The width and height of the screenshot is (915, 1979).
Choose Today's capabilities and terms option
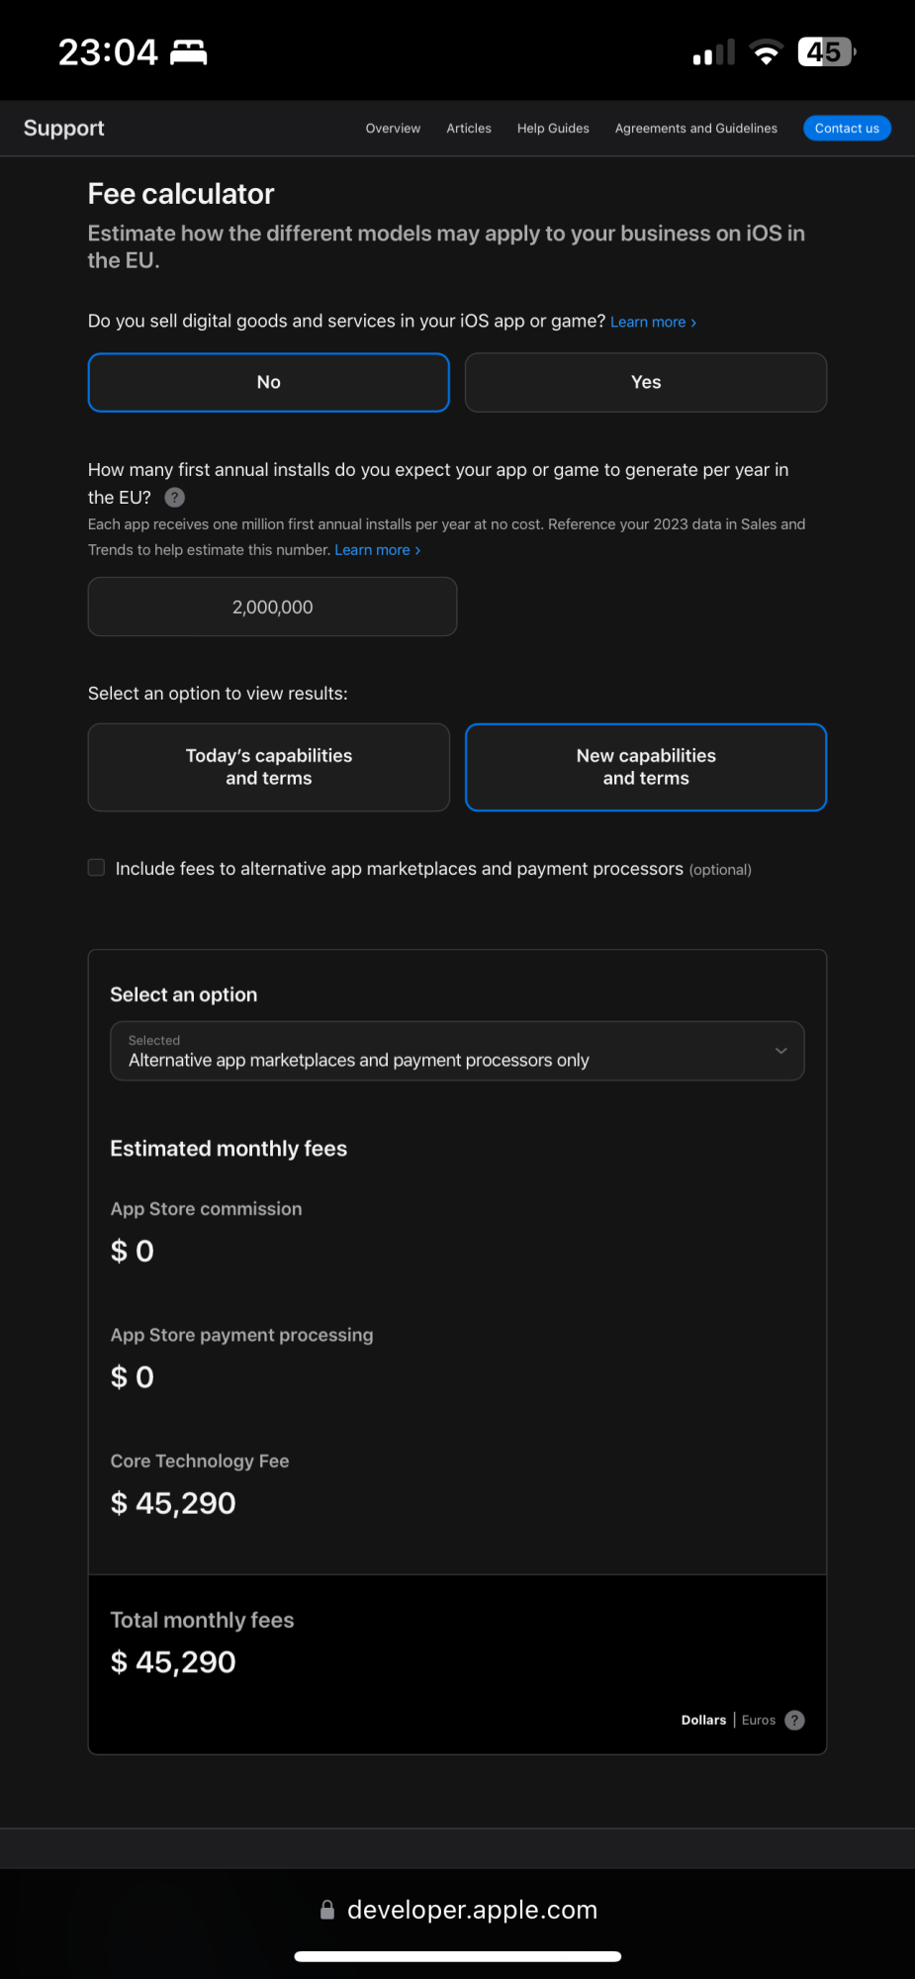coord(269,767)
